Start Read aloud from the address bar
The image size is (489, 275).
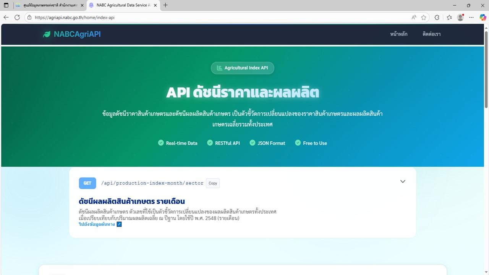coord(414,17)
